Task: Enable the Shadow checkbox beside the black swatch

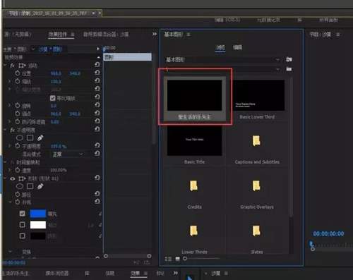Action: 23,236
